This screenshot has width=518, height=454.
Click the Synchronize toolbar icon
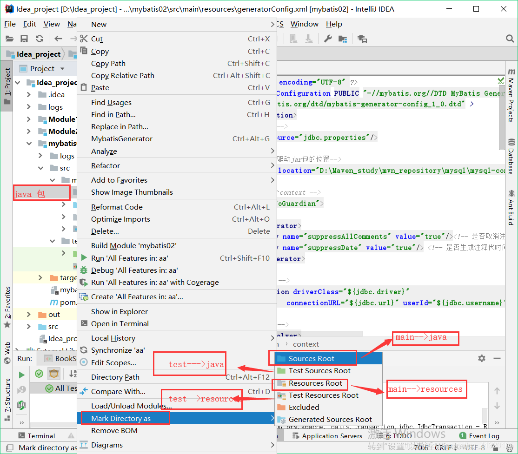(40, 39)
